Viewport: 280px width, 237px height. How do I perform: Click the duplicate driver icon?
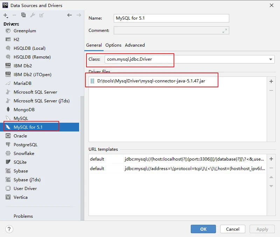point(23,15)
